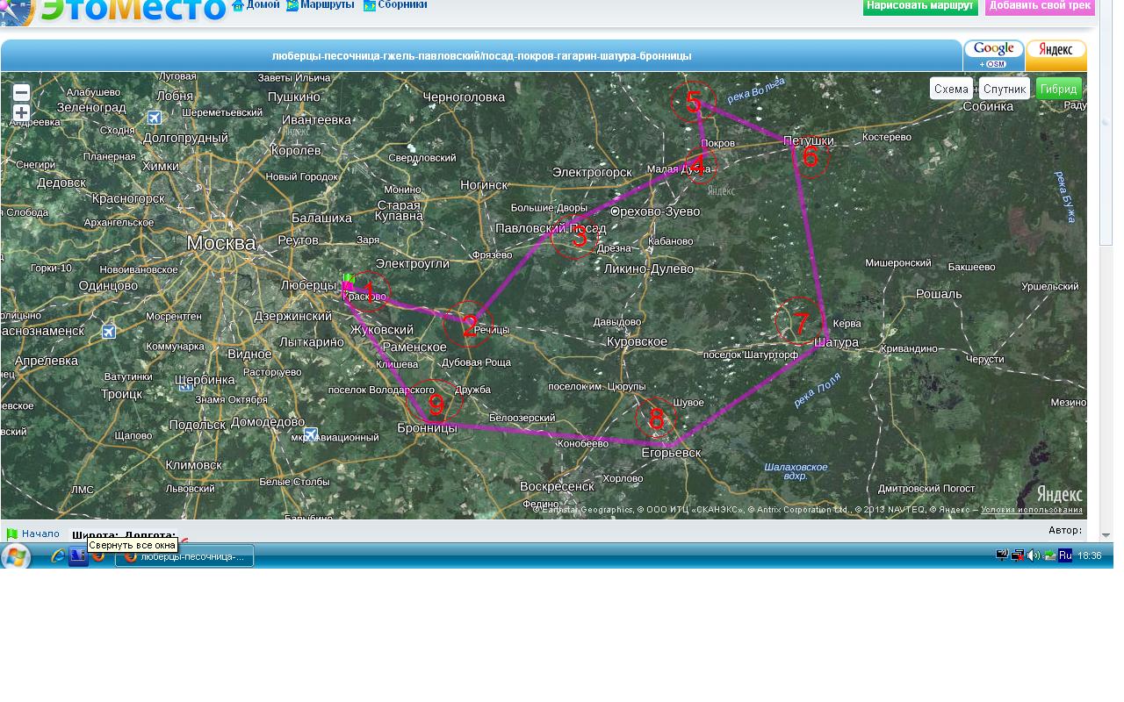
Task: Click the page scrollbar down arrow
Action: pyautogui.click(x=1106, y=534)
